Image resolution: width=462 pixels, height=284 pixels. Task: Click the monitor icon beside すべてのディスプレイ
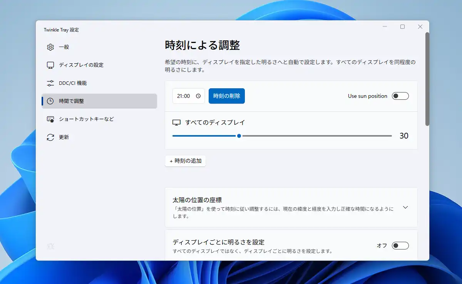tap(176, 123)
